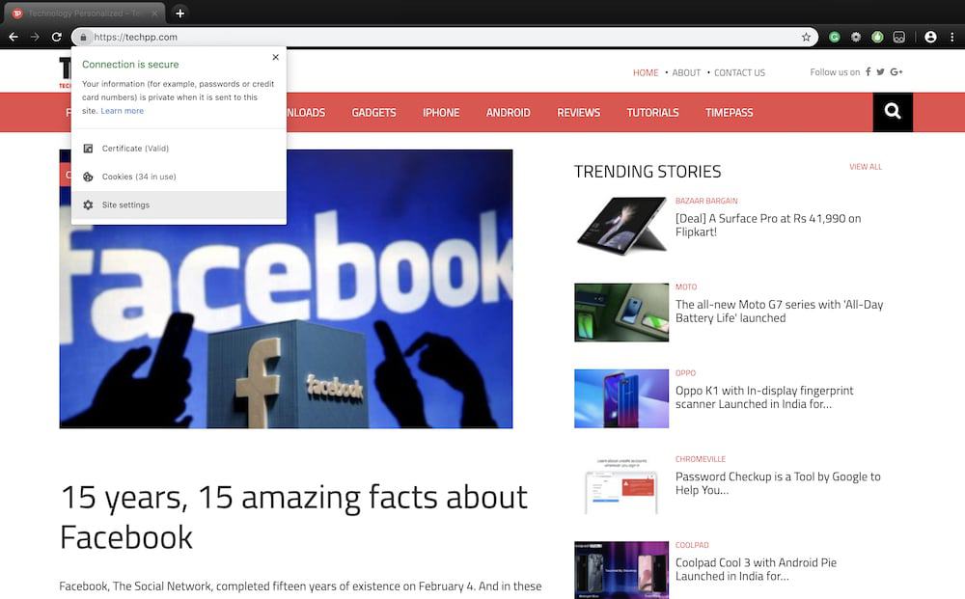Click the browser forward arrow
The height and width of the screenshot is (599, 965).
[x=35, y=37]
